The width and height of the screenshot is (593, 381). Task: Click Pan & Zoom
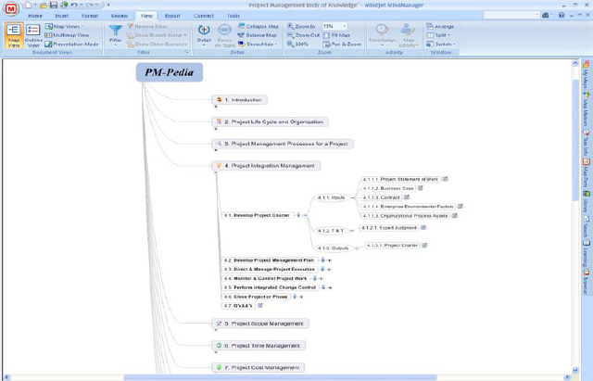(342, 44)
